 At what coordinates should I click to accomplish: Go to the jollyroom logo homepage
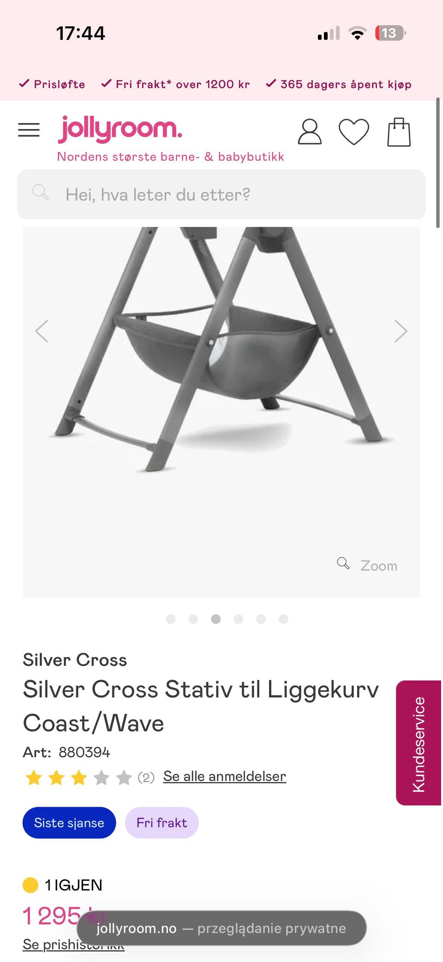(x=120, y=129)
